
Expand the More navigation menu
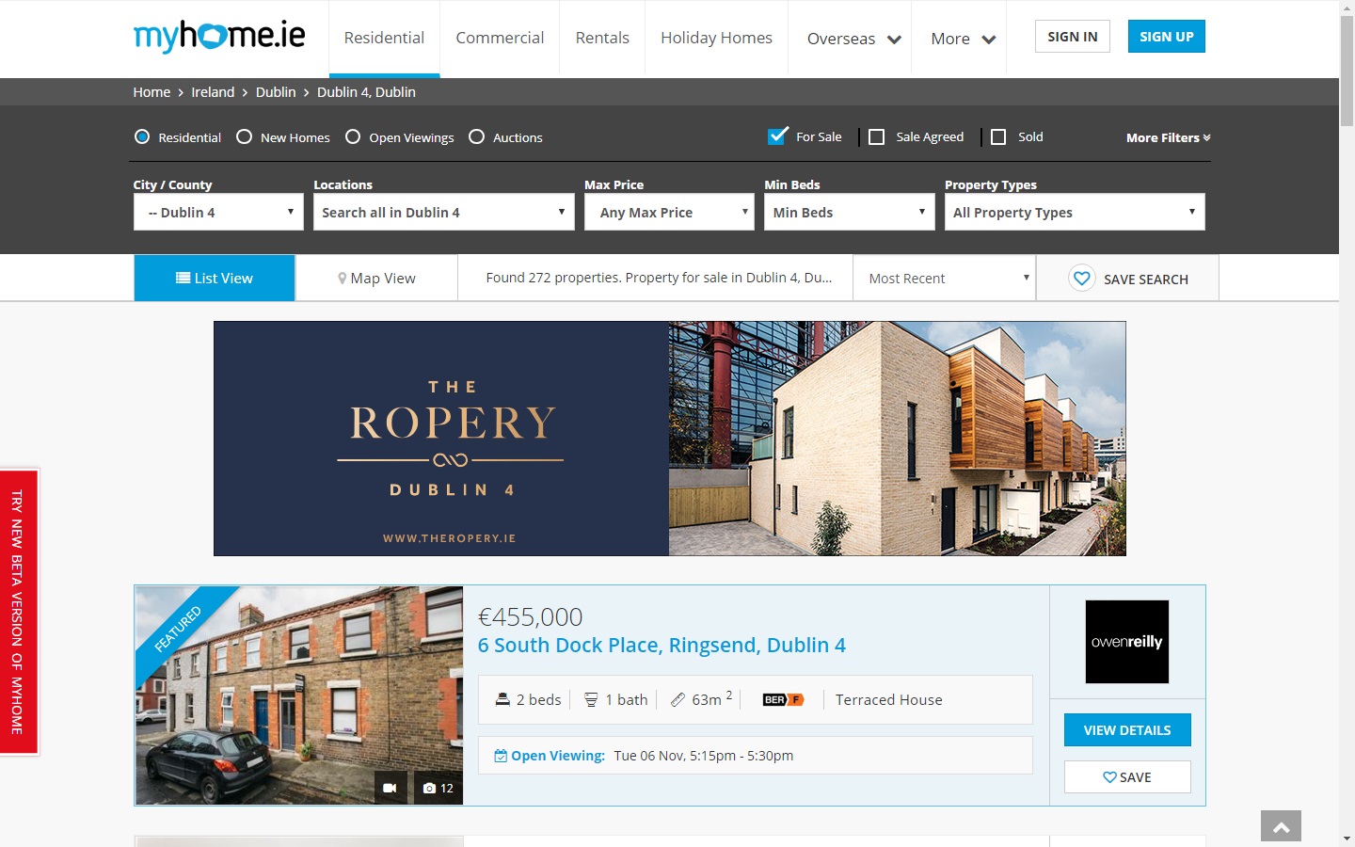click(964, 39)
